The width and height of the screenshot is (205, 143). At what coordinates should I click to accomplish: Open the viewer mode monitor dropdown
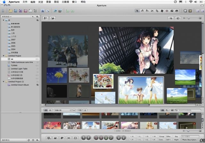point(49,138)
